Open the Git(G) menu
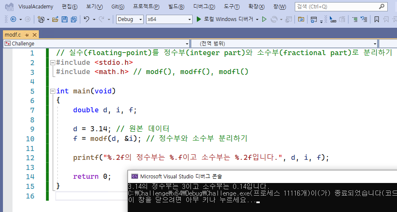This screenshot has height=212, width=397. (x=118, y=7)
